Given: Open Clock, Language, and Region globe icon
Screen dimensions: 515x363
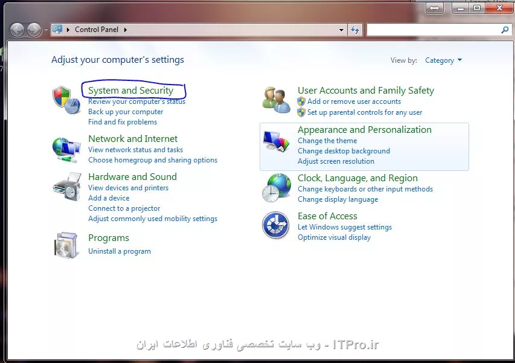Looking at the screenshot, I should [x=277, y=188].
